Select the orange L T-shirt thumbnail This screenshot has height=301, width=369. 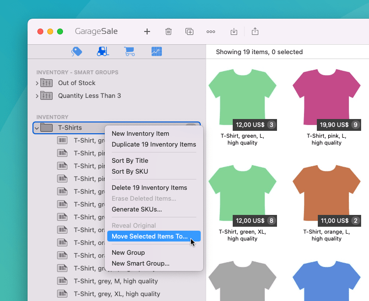[x=326, y=193]
